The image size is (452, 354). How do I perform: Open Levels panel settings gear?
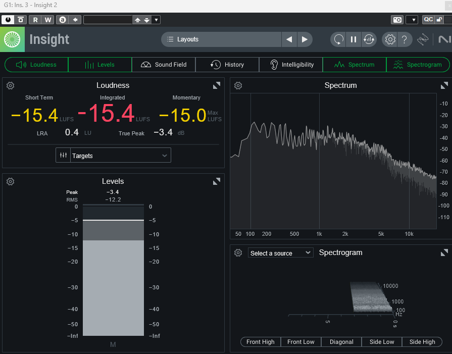pyautogui.click(x=11, y=182)
